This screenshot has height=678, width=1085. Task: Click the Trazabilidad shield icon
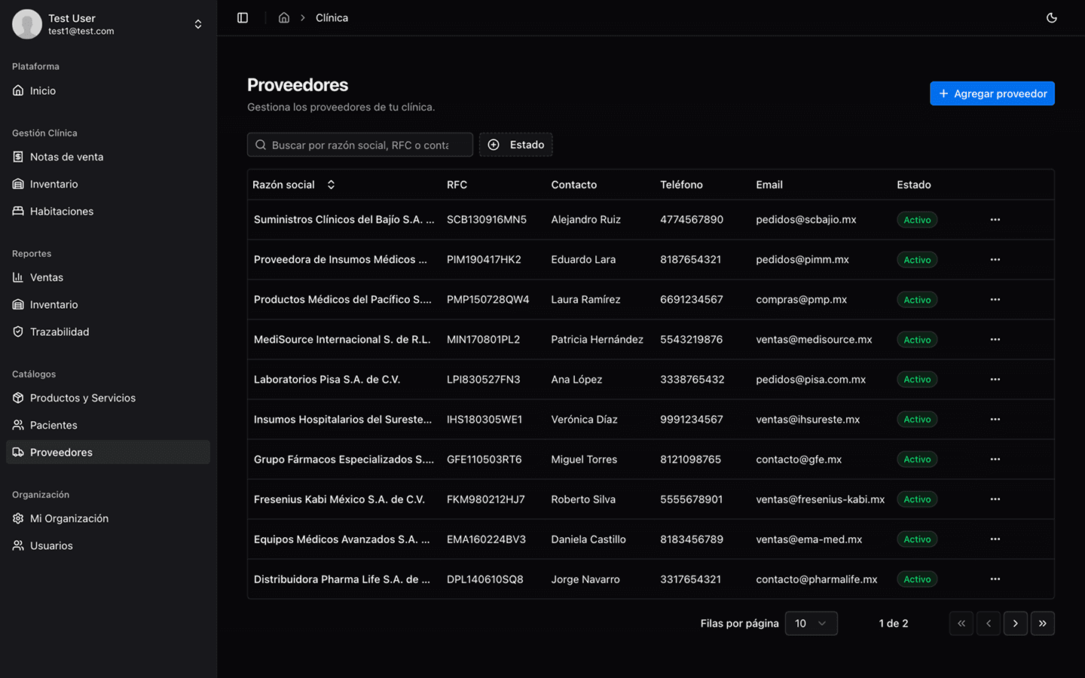coord(17,331)
